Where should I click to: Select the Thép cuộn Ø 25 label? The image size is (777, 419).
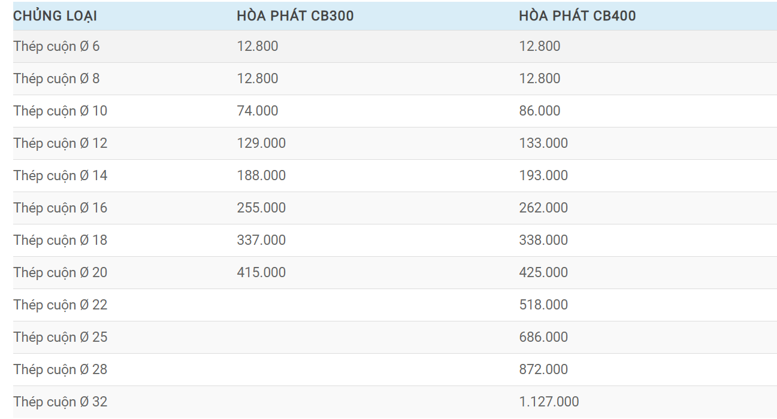point(61,338)
